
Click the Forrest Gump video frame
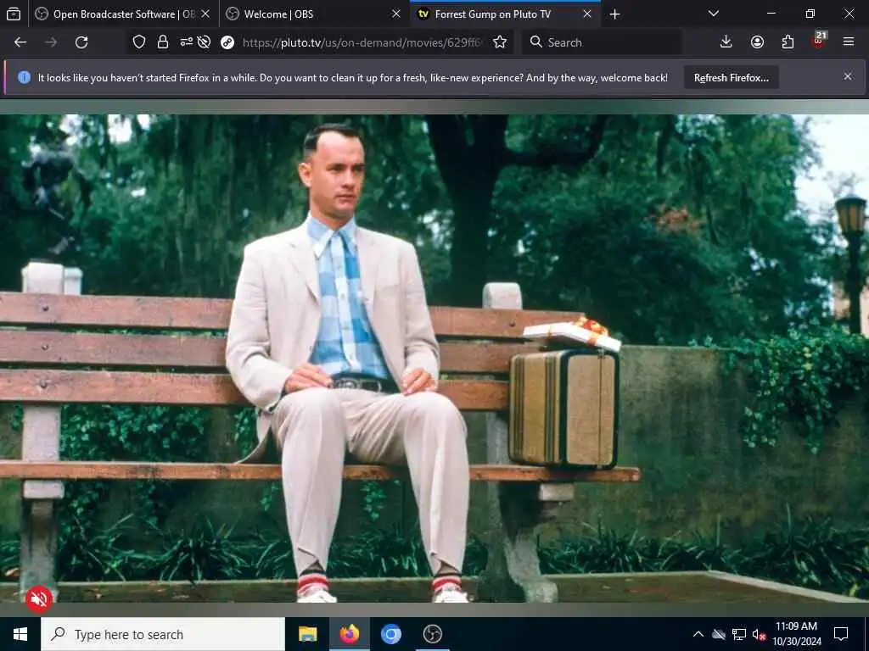(434, 359)
